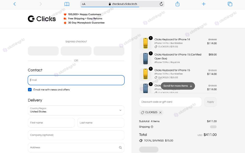Select the Clicks Keyboard for iPhone 14 title
245x153 pixels.
pos(172,39)
